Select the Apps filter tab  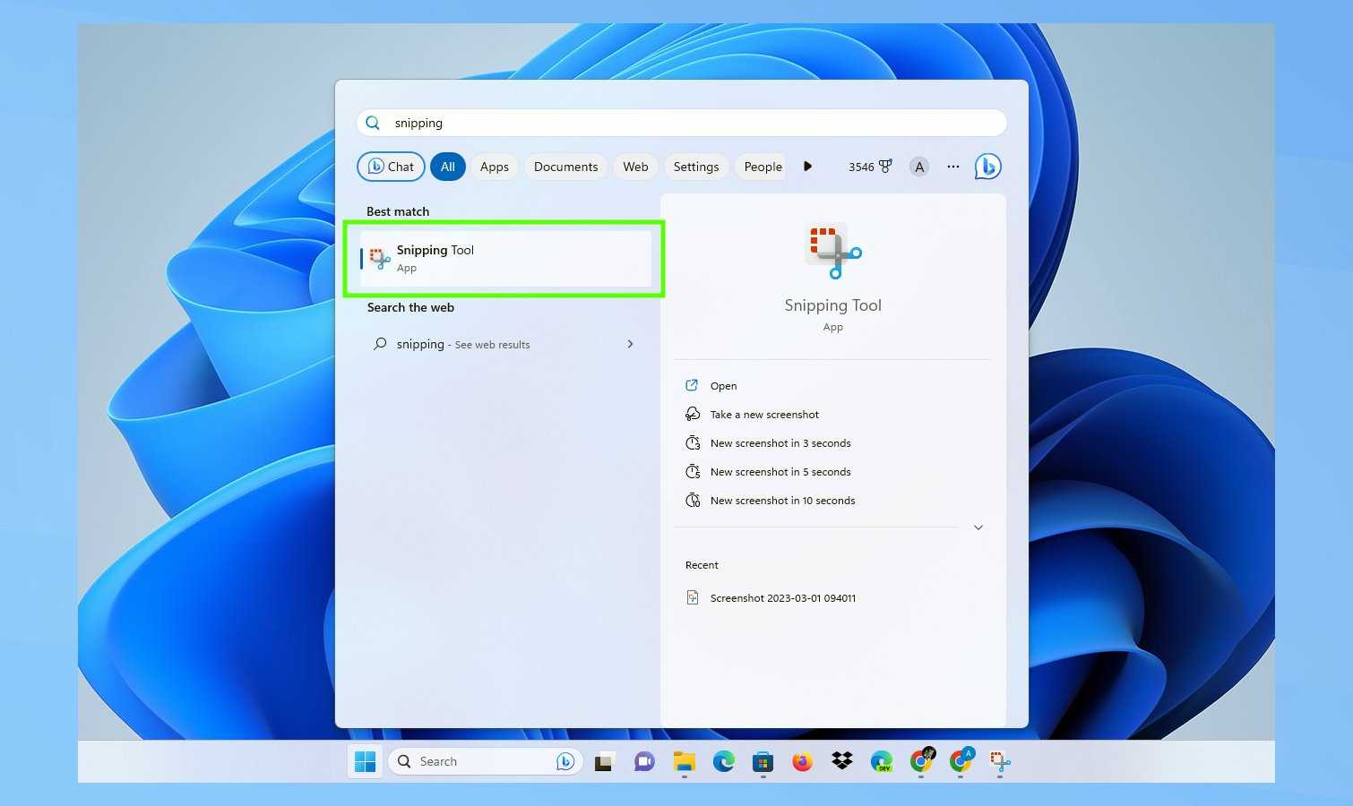494,167
